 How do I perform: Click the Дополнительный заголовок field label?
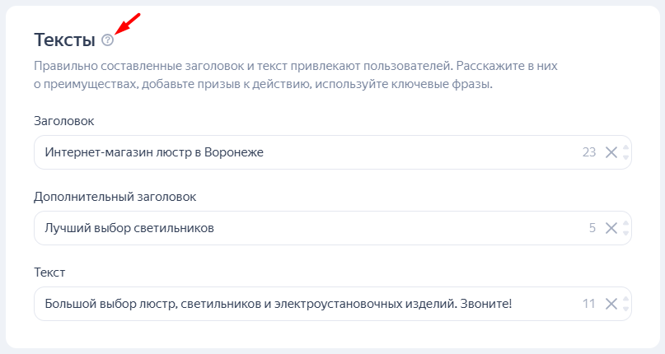pyautogui.click(x=115, y=197)
